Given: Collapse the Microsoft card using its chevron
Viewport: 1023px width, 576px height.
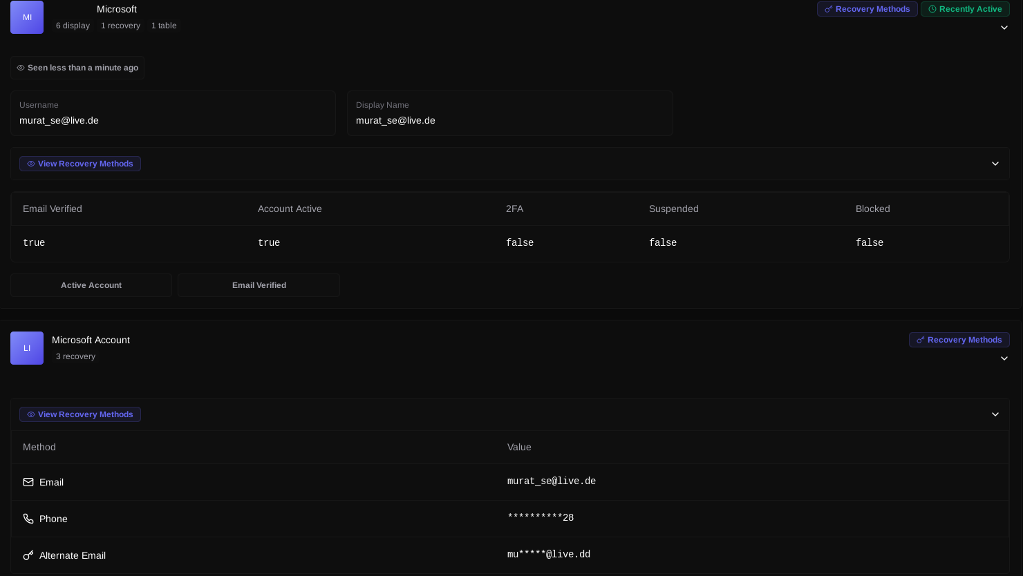Looking at the screenshot, I should tap(1004, 28).
